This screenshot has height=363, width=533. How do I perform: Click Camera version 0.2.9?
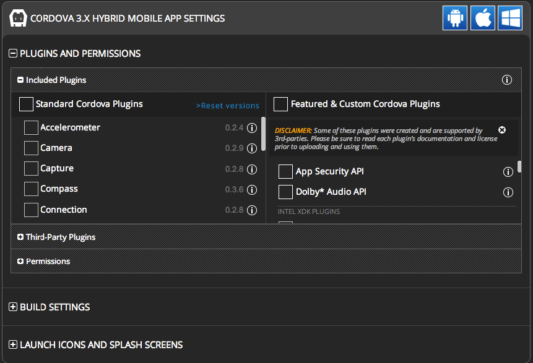[x=234, y=148]
